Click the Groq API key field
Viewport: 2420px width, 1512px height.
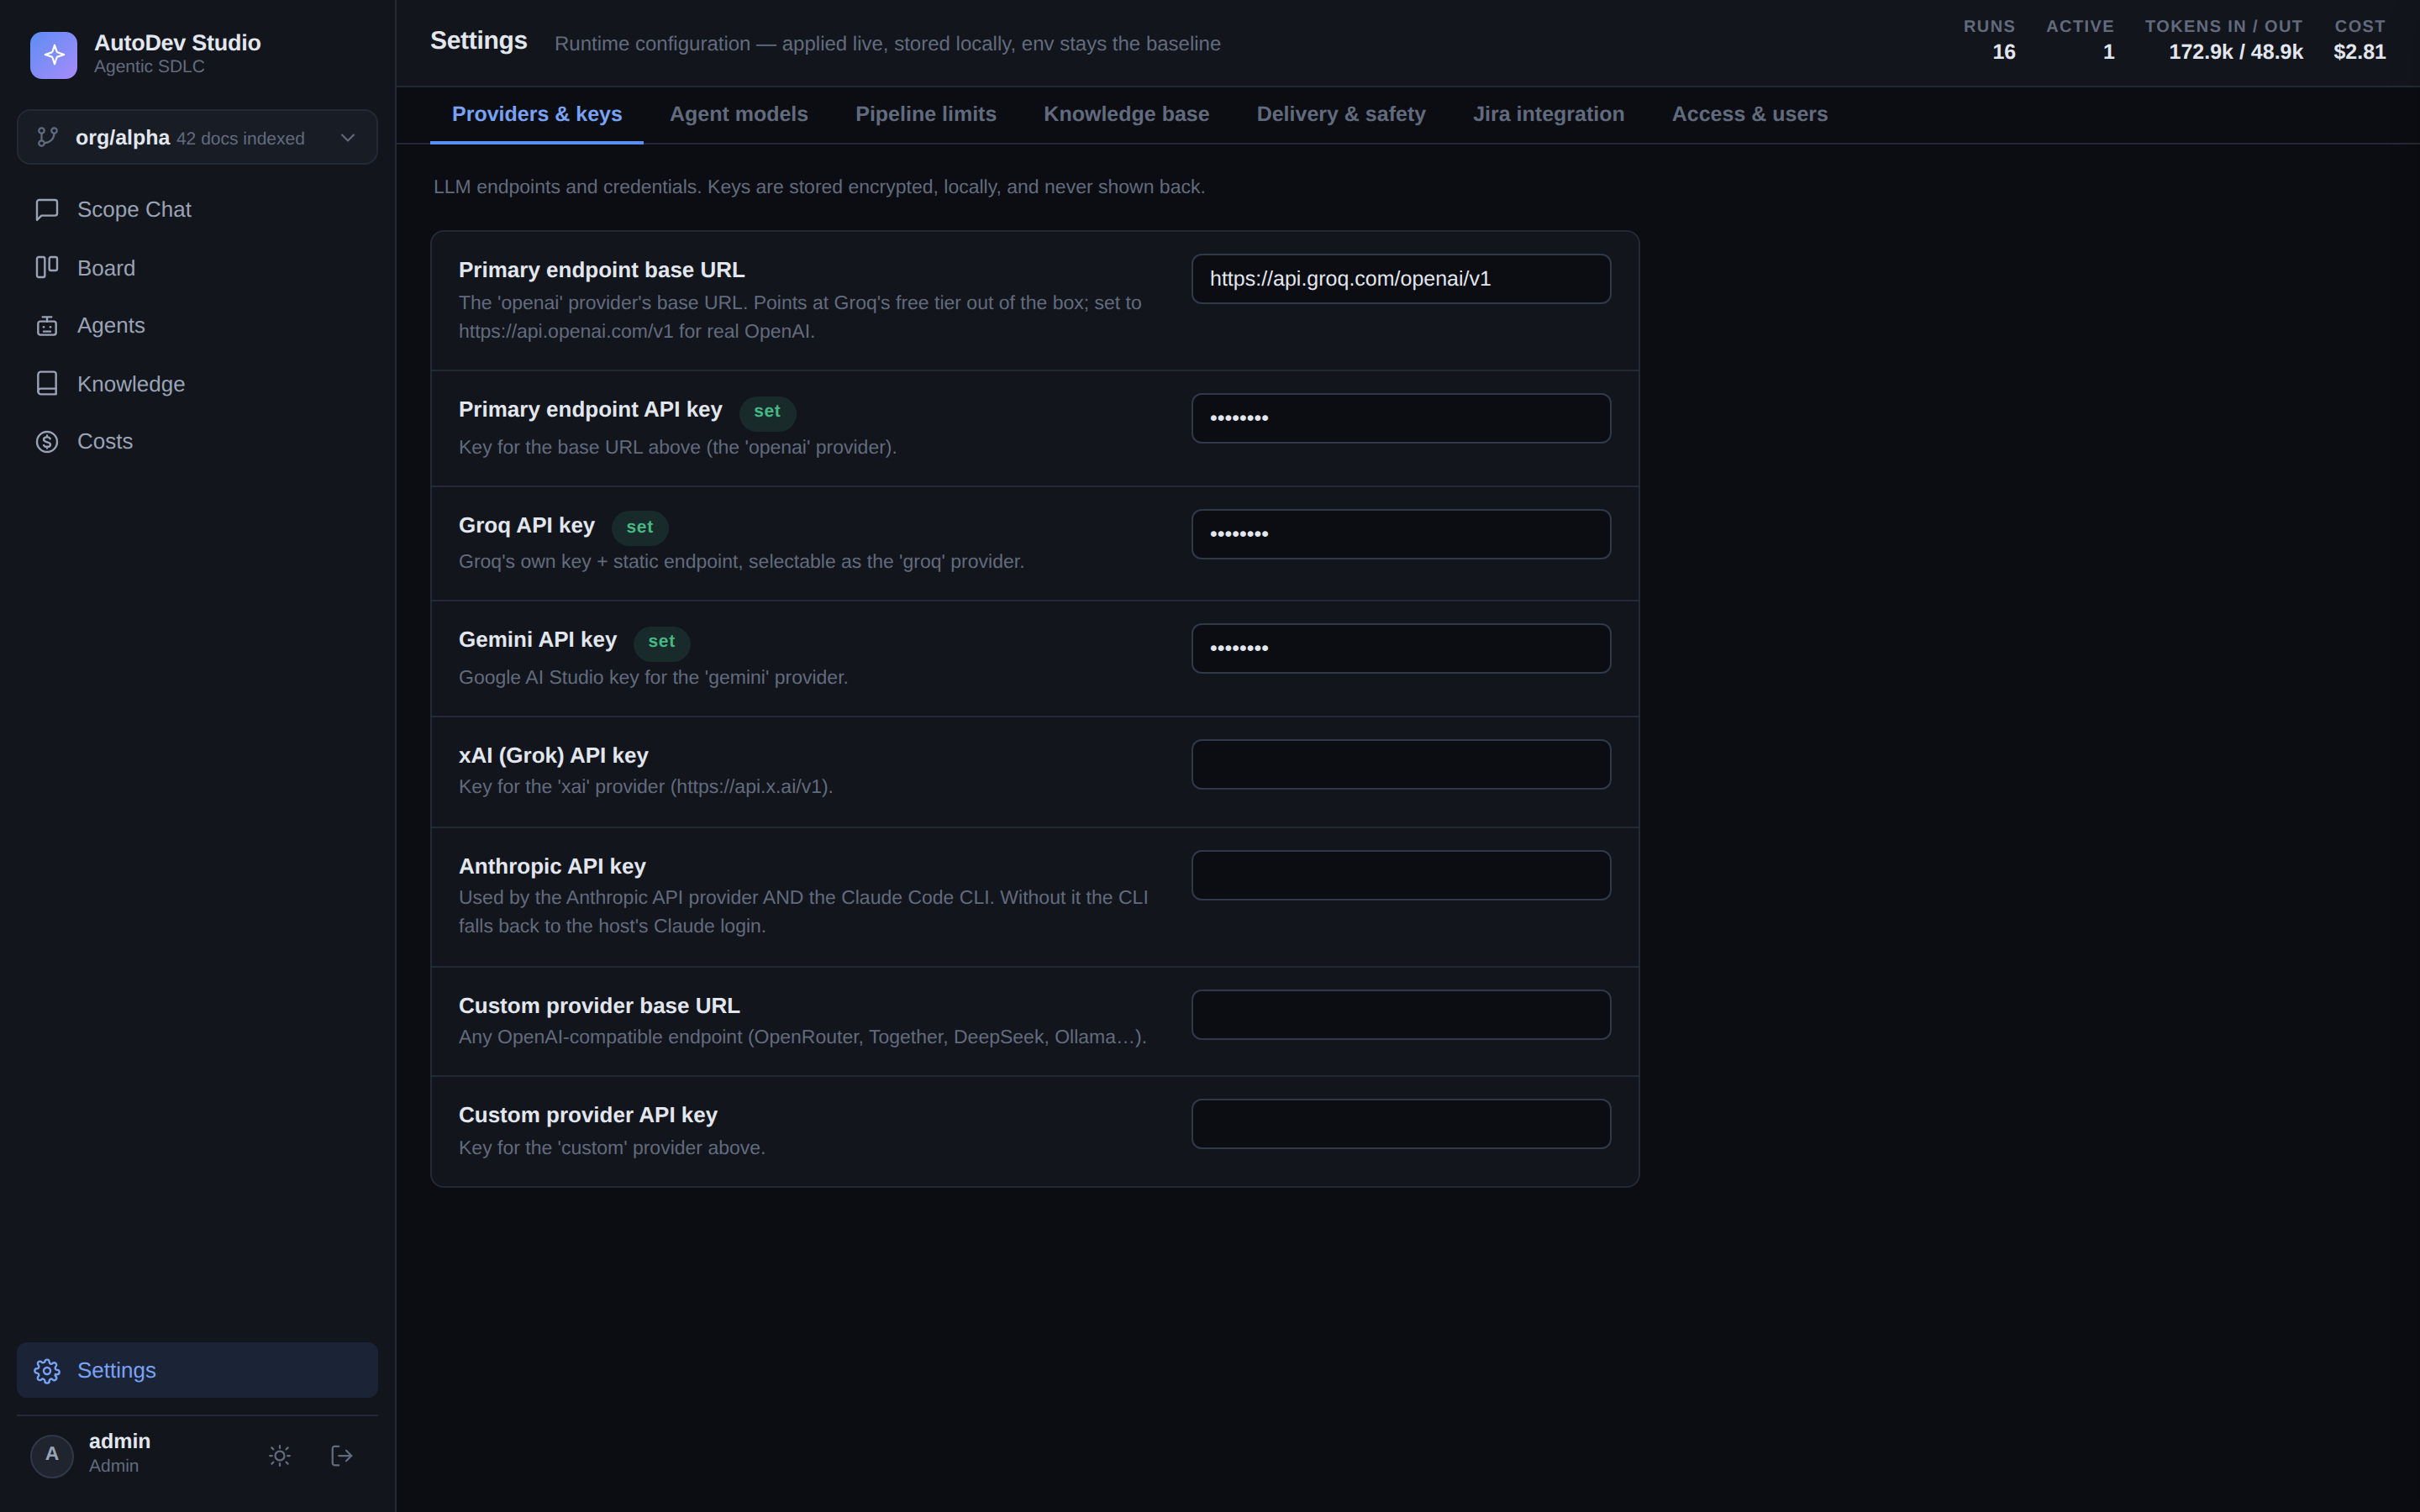(1401, 534)
